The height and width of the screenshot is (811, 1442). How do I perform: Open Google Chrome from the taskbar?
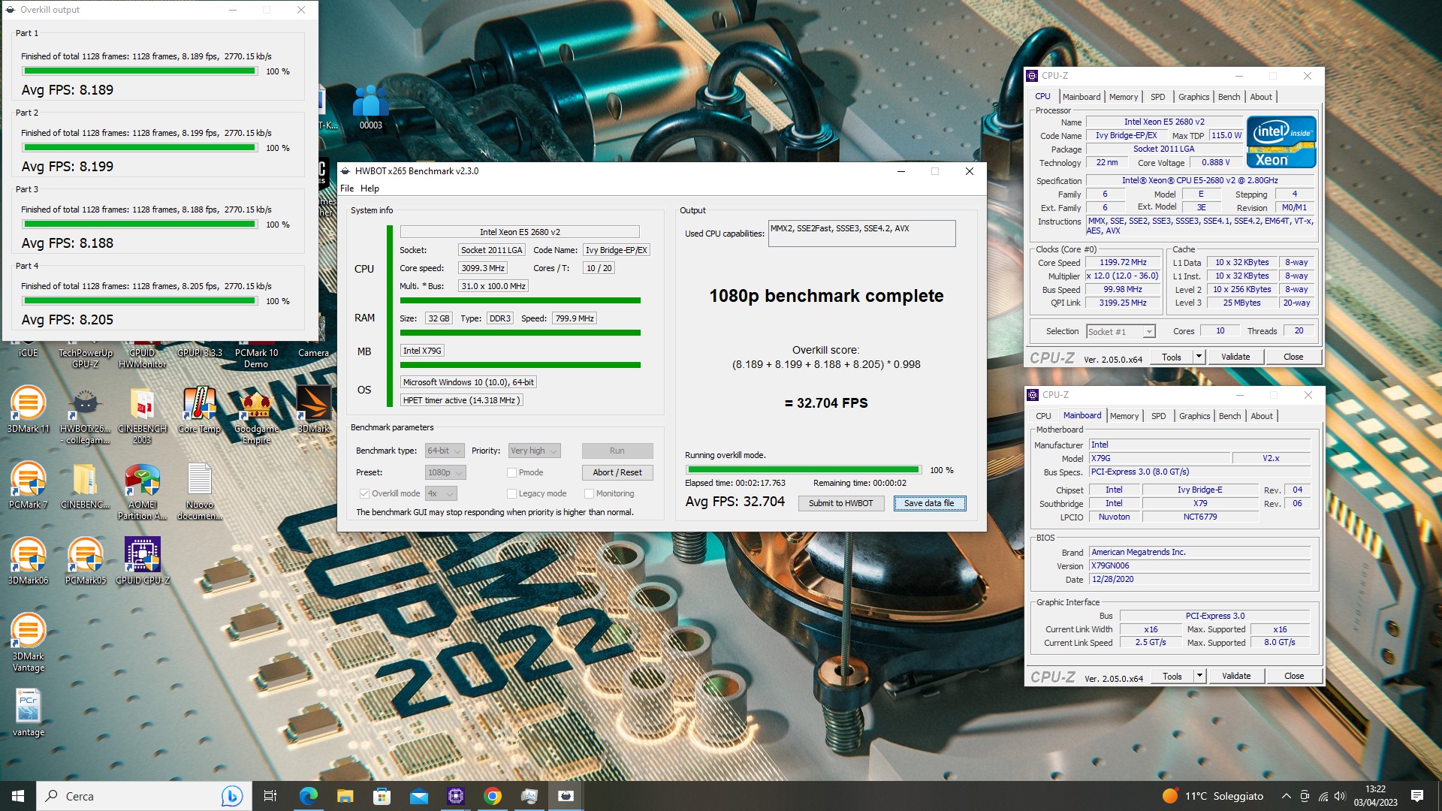(493, 796)
